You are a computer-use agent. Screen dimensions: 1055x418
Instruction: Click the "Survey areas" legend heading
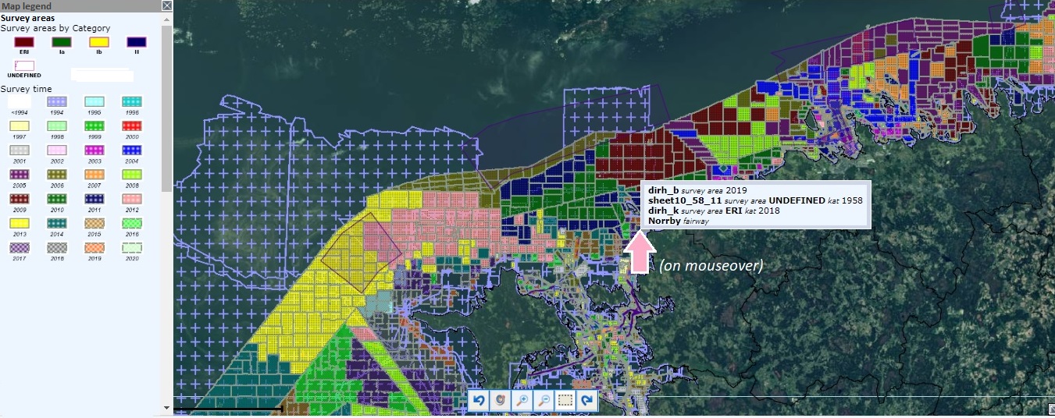coord(27,17)
